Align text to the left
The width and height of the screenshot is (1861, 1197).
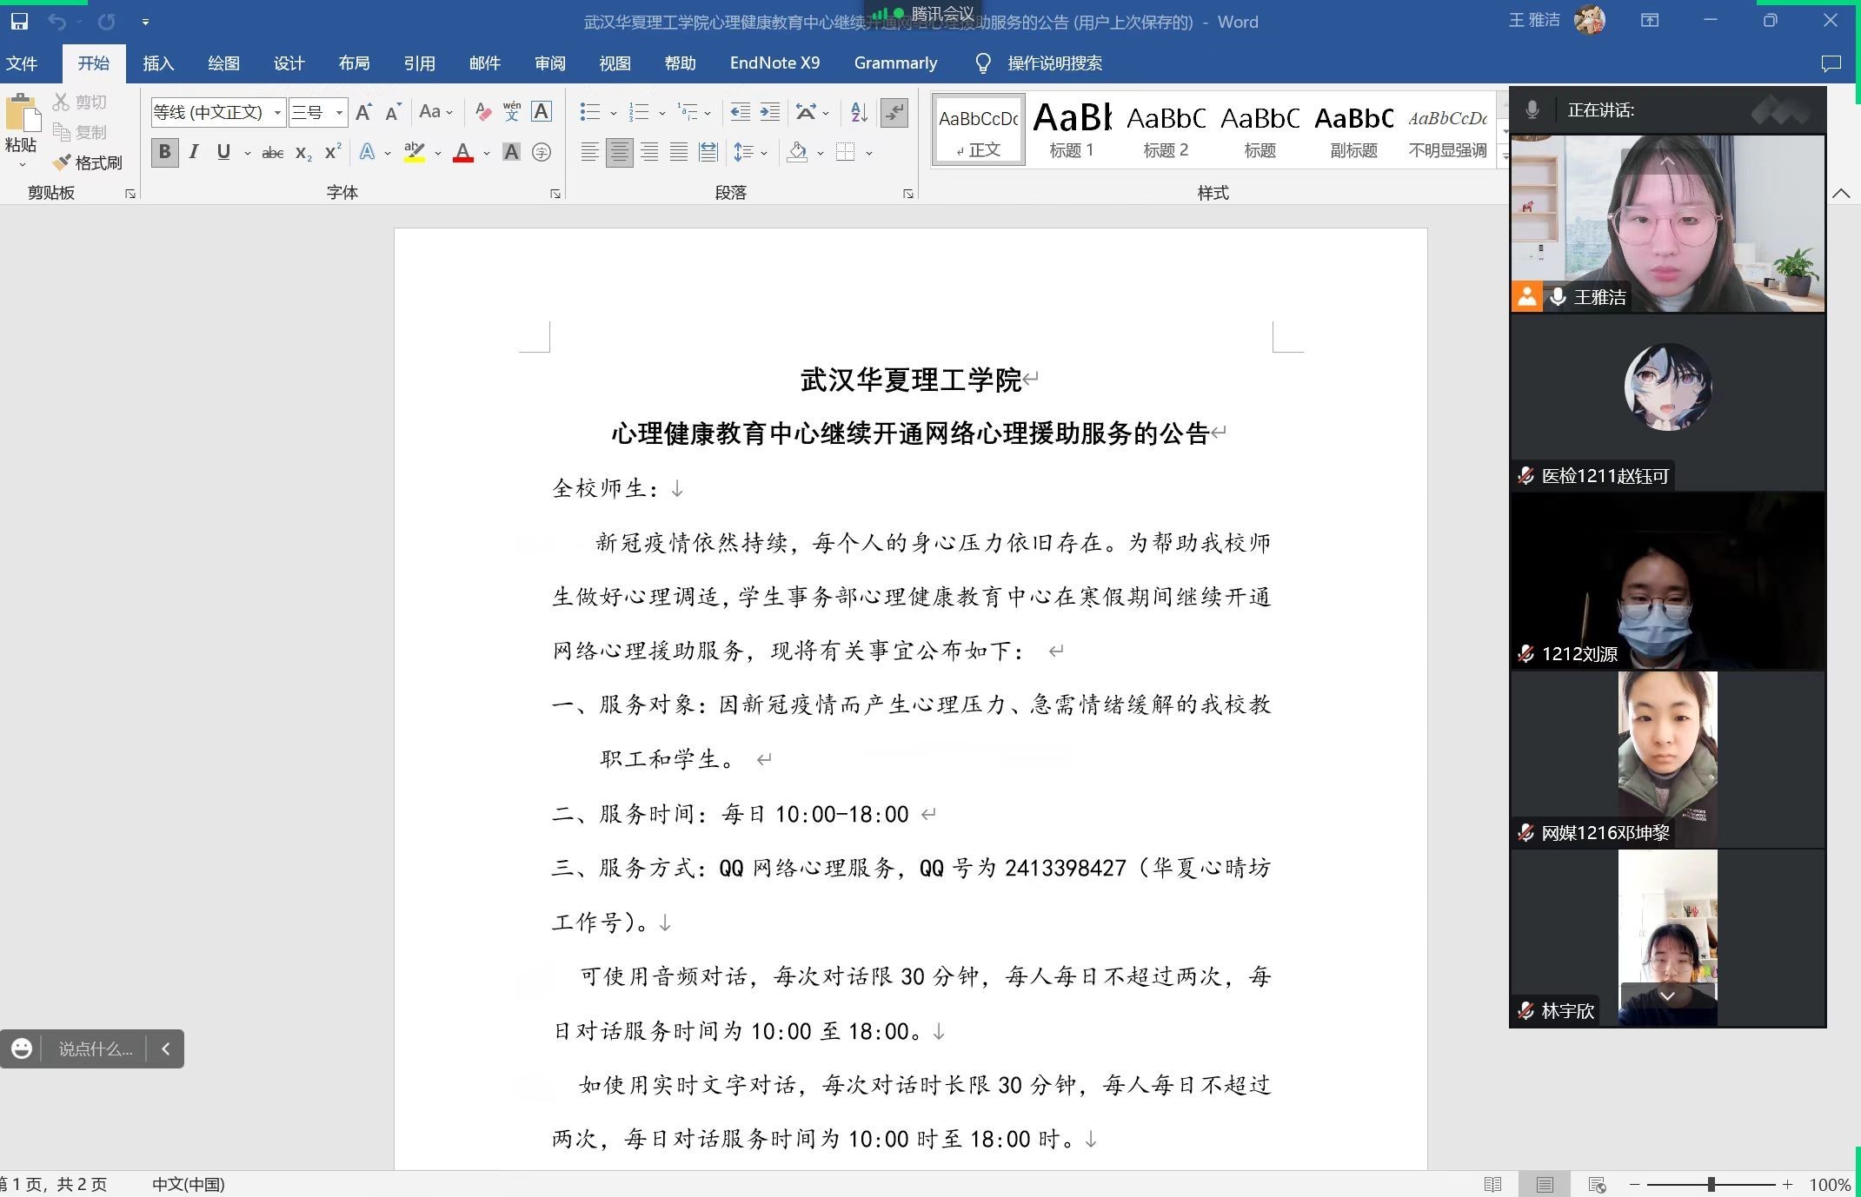[x=589, y=153]
